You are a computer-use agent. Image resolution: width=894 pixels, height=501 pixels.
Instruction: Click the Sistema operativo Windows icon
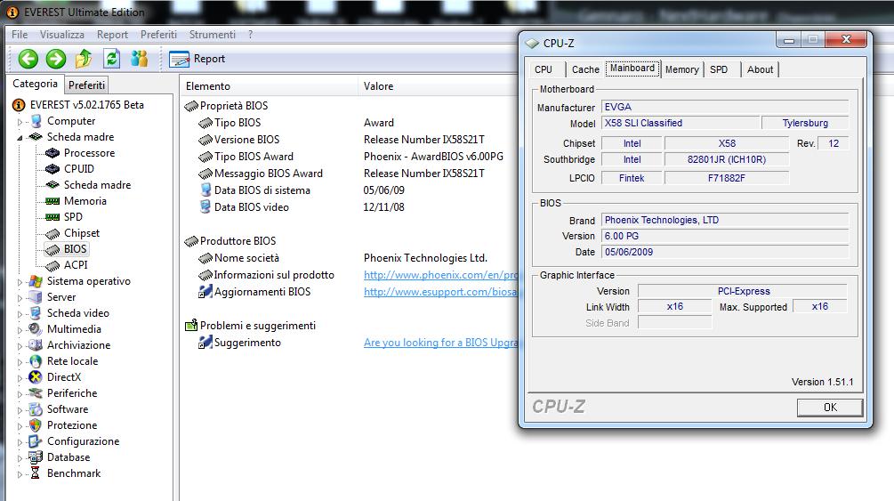pos(36,281)
